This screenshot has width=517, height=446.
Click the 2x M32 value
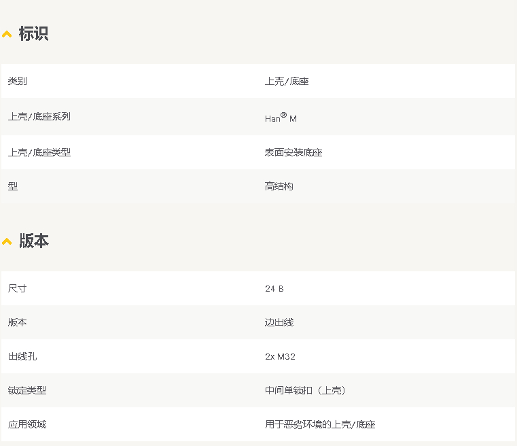(280, 357)
